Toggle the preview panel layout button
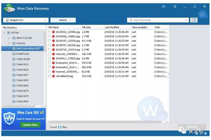This screenshot has width=211, height=140. pos(194,20)
